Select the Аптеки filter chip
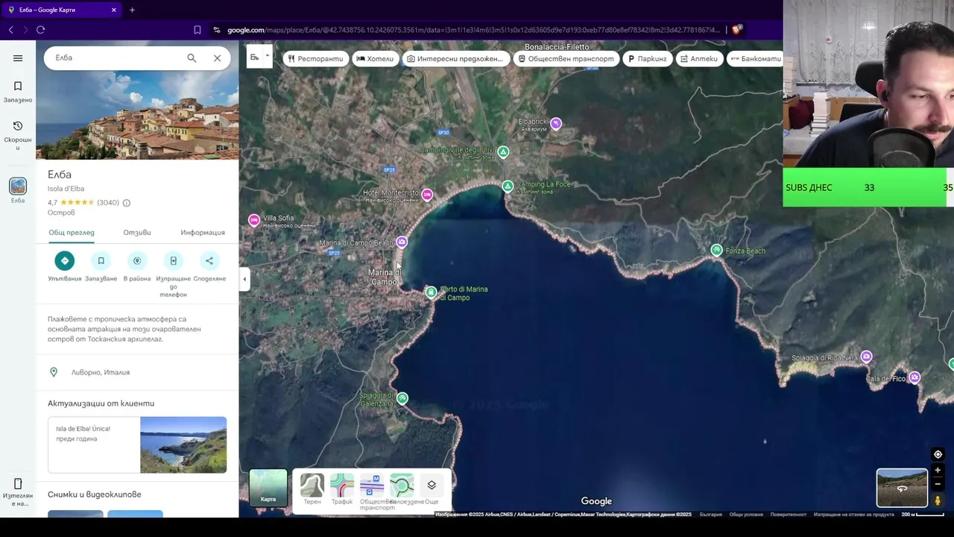Screen dimensions: 954x537 coord(699,59)
